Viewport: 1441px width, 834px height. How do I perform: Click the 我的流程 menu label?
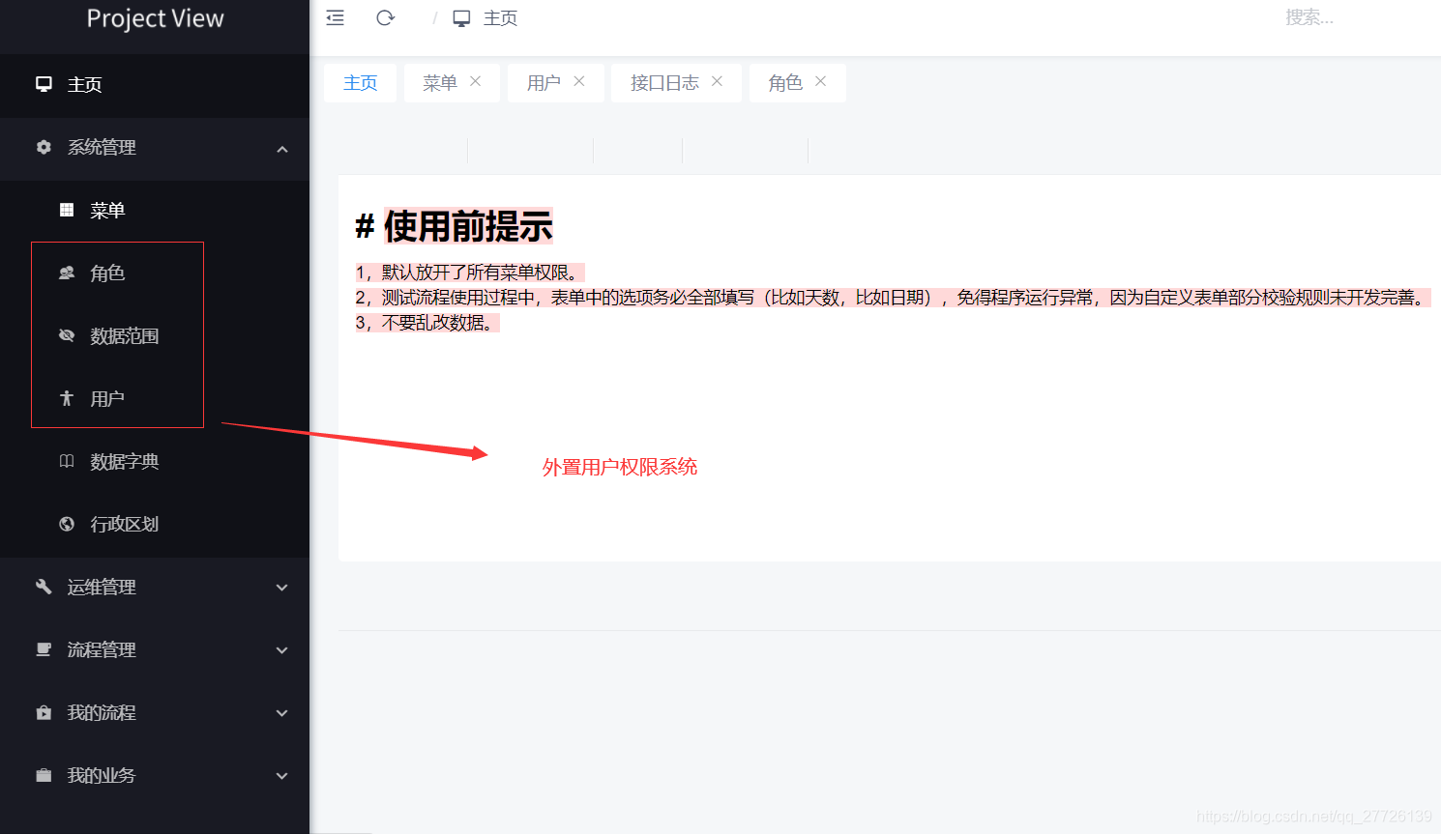click(102, 712)
